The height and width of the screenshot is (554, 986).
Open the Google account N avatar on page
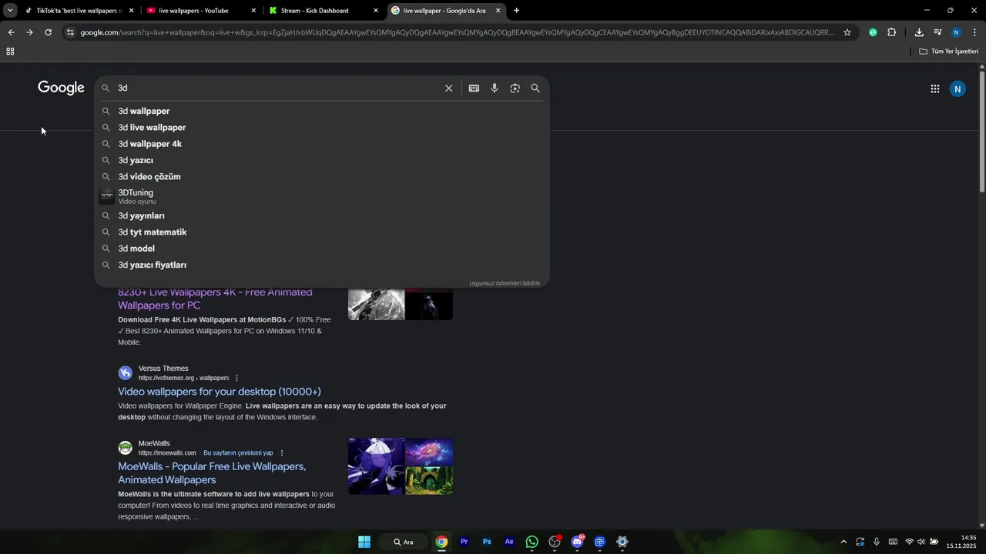tap(957, 88)
